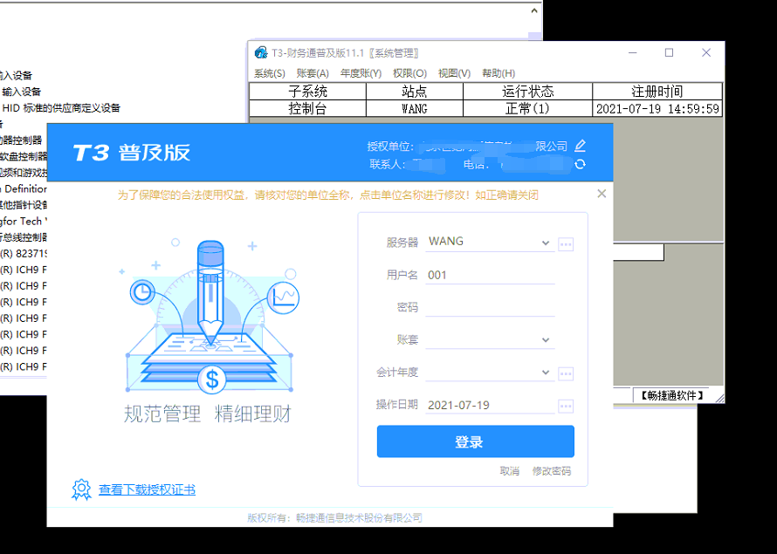
Task: Expand the 账套 dropdown
Action: [x=546, y=339]
